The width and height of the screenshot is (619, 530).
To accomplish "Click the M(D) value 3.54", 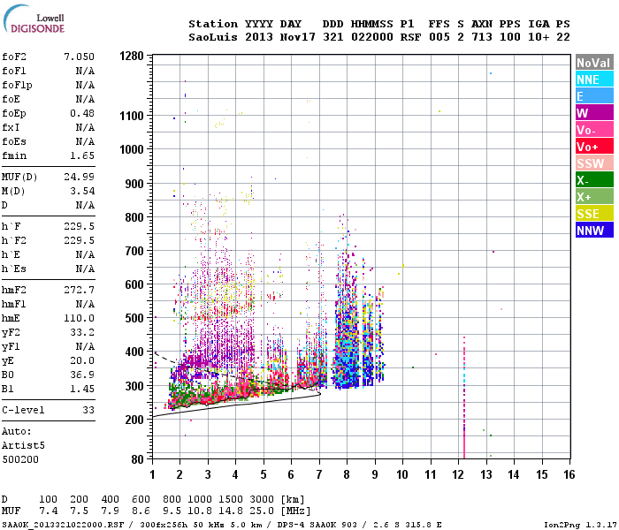I will [x=82, y=191].
